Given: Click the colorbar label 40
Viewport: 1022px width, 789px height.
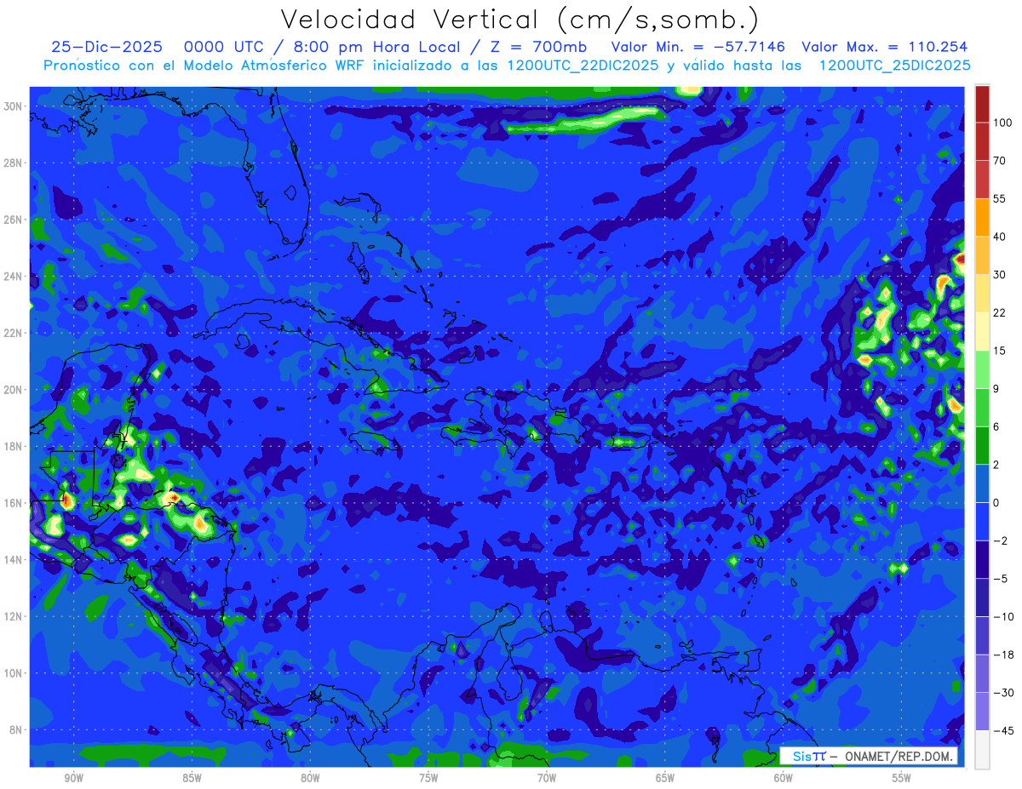Looking at the screenshot, I should coord(1000,237).
